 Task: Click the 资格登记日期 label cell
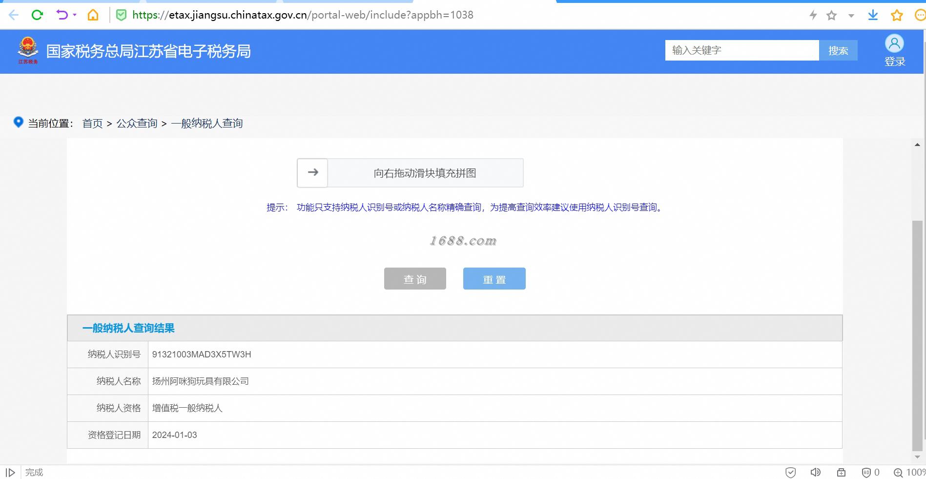click(x=107, y=435)
